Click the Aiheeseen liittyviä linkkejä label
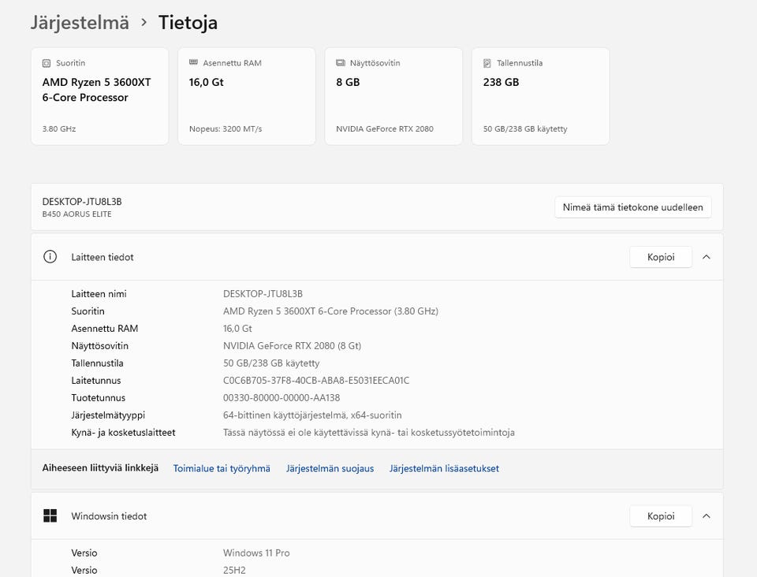The width and height of the screenshot is (757, 577). point(100,468)
